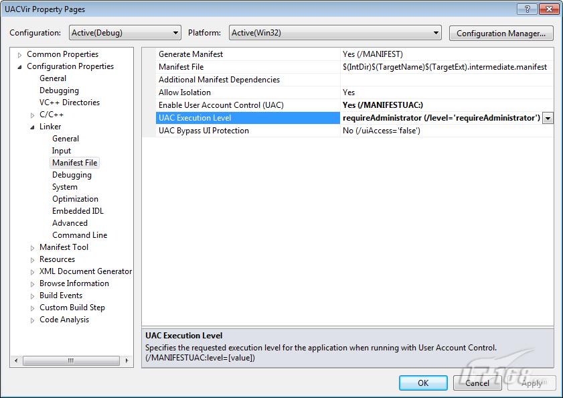The image size is (563, 398).
Task: Select the Linker tree item
Action: [50, 127]
